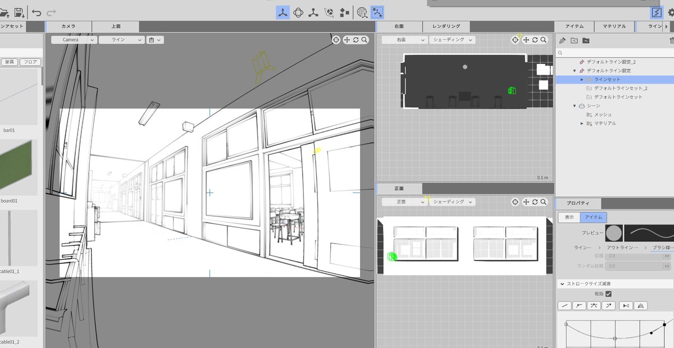Viewport: 674px width, 348px height.
Task: Open the アイテム tab at the top right
Action: [574, 26]
